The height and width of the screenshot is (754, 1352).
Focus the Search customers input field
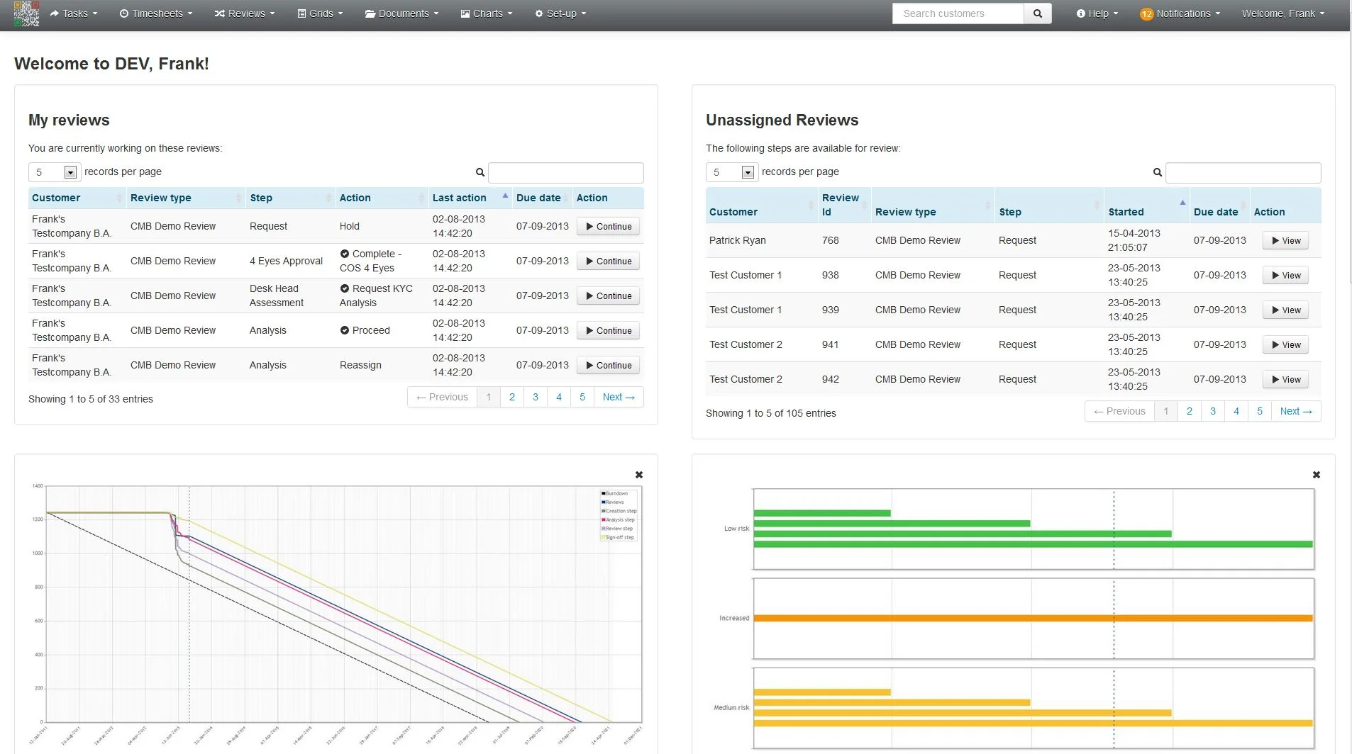[x=958, y=13]
